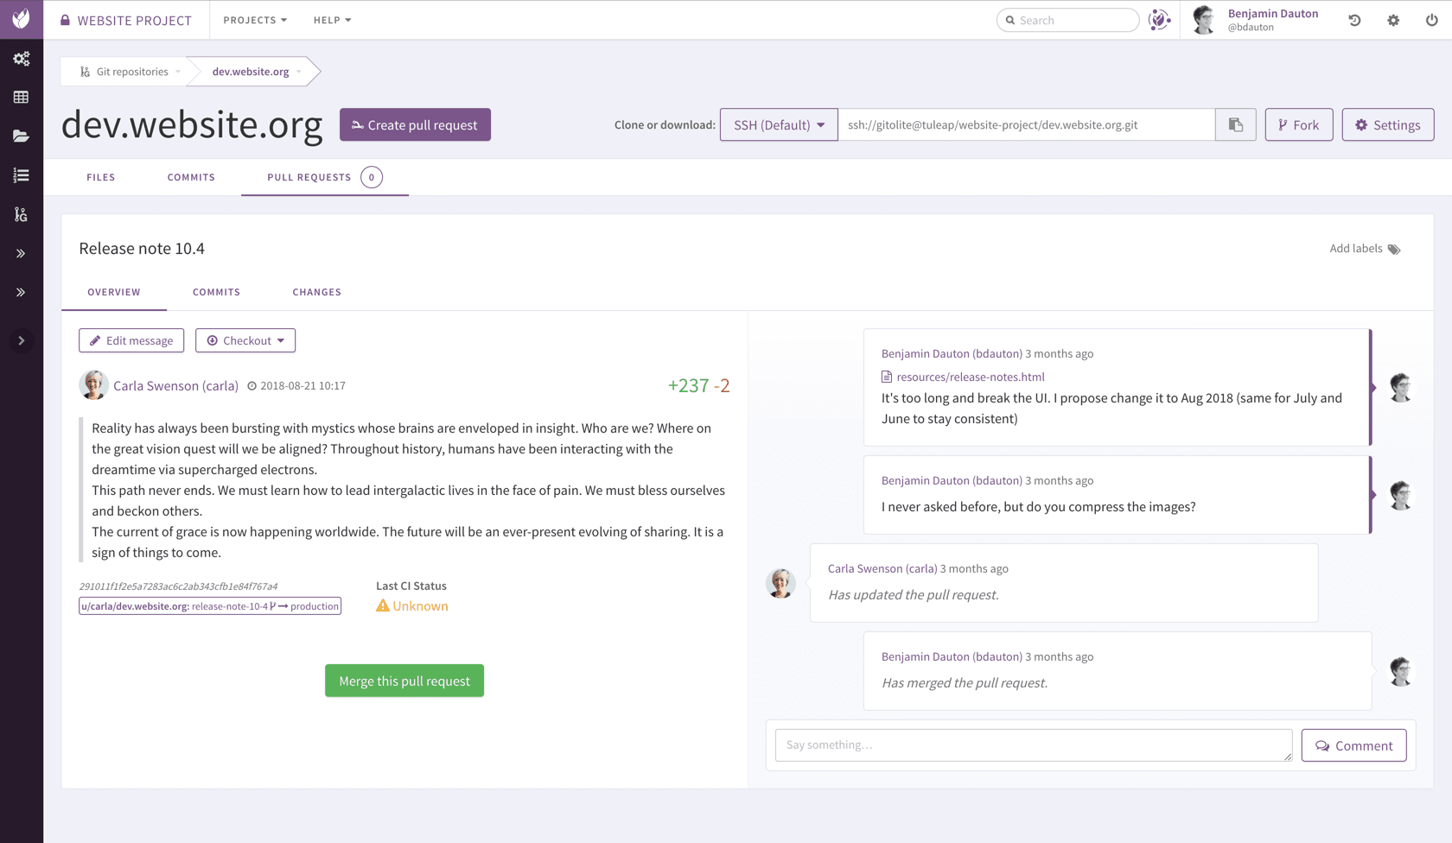1452x843 pixels.
Task: Click the table grid icon in sidebar
Action: (22, 98)
